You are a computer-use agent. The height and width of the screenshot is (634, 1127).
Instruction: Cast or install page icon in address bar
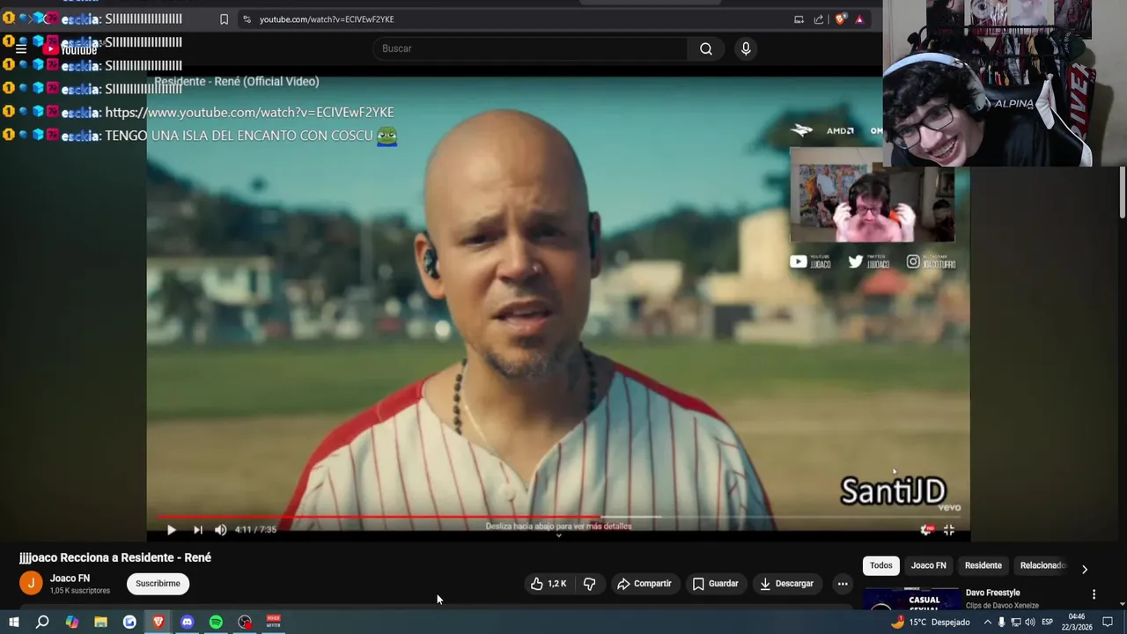pos(799,19)
